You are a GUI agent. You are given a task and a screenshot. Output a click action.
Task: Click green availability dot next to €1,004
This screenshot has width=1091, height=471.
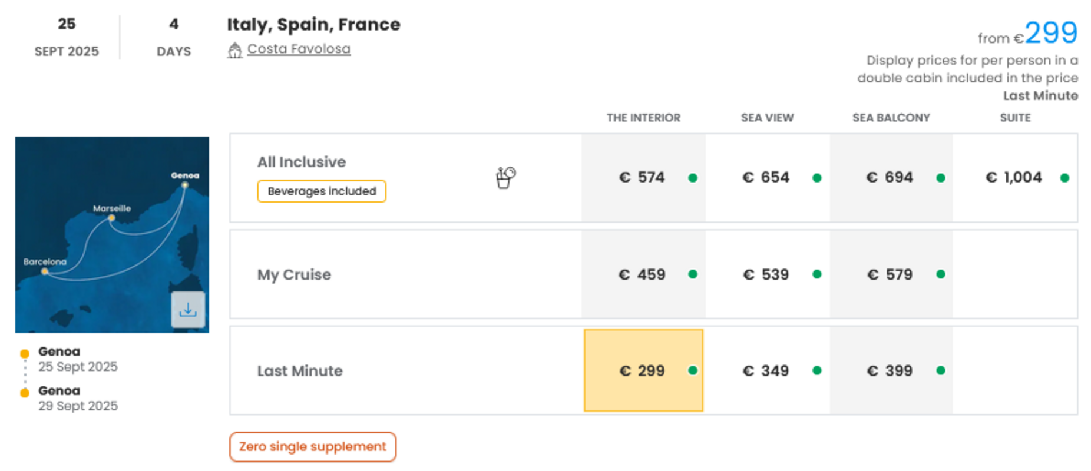point(1064,178)
